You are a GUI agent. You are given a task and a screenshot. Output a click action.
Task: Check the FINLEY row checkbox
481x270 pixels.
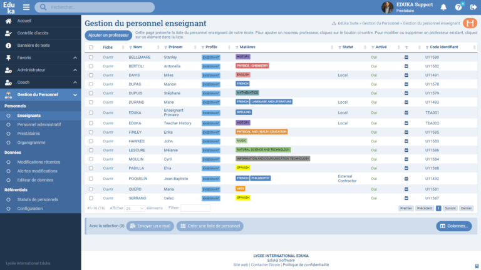click(x=91, y=132)
